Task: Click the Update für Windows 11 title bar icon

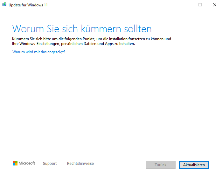Action: point(4,4)
